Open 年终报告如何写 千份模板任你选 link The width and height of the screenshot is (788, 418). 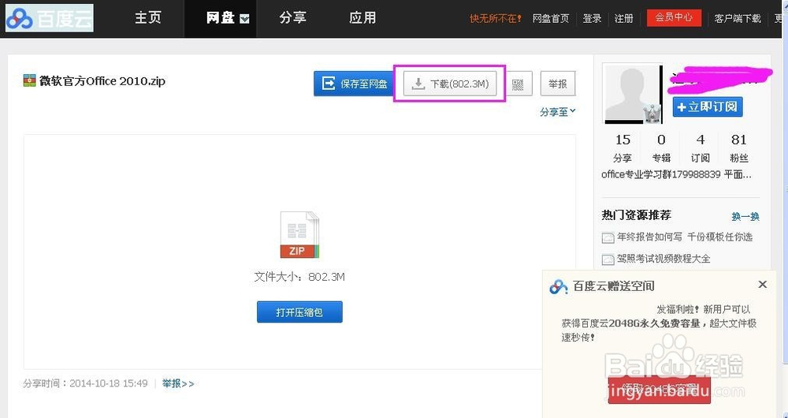point(685,237)
